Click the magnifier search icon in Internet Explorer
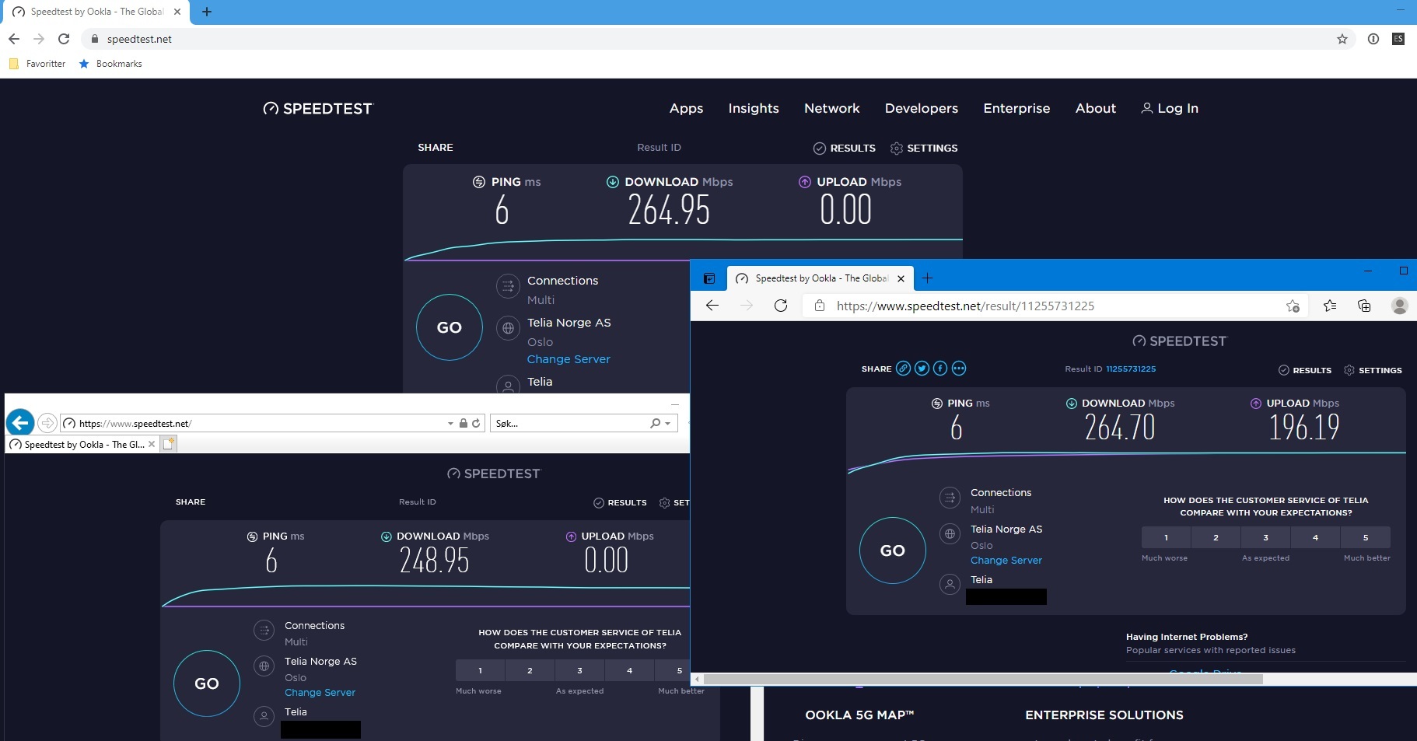 coord(656,424)
